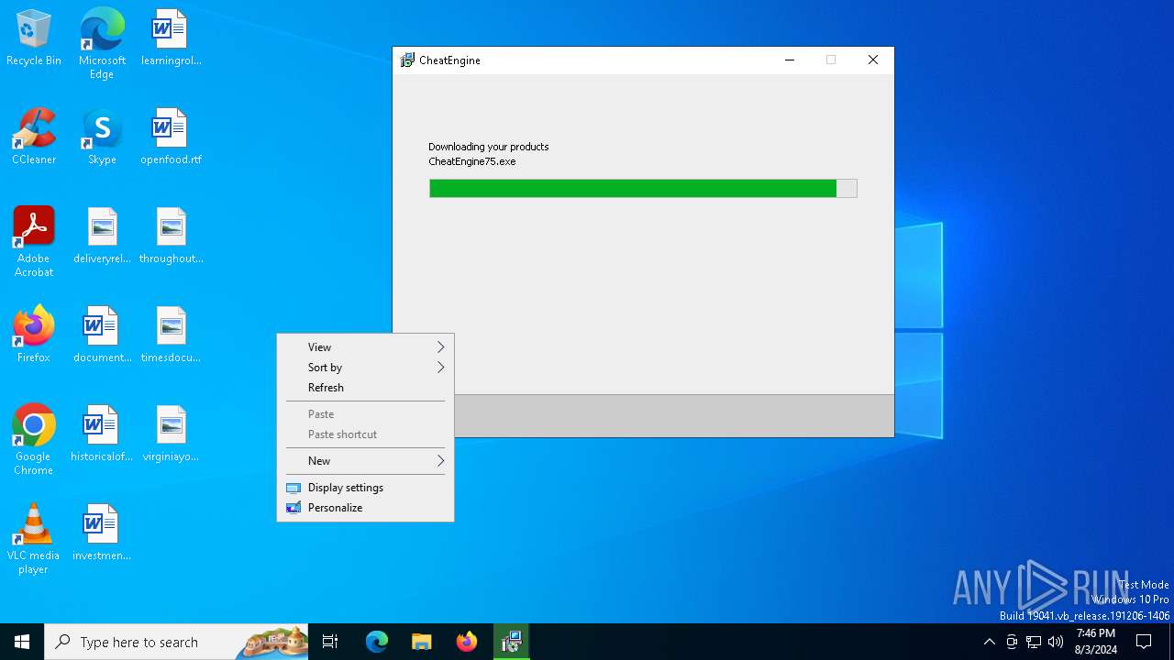Select the learningrol... Word document icon
Screen dimensions: 1174x660
pos(171,38)
